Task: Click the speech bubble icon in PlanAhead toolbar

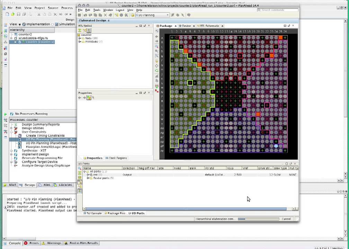Action: point(188,15)
